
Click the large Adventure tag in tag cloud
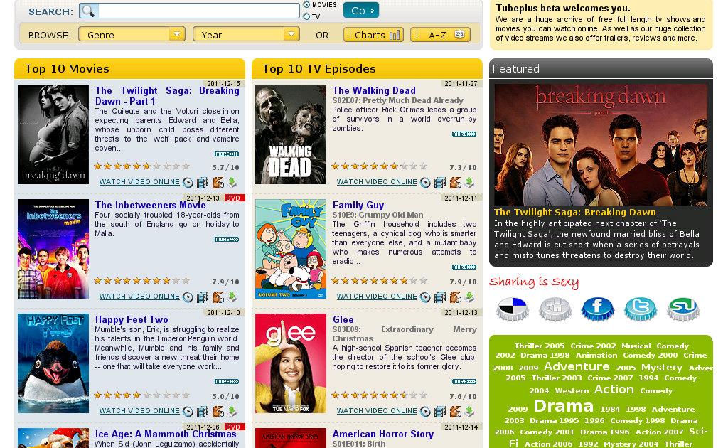coord(576,367)
